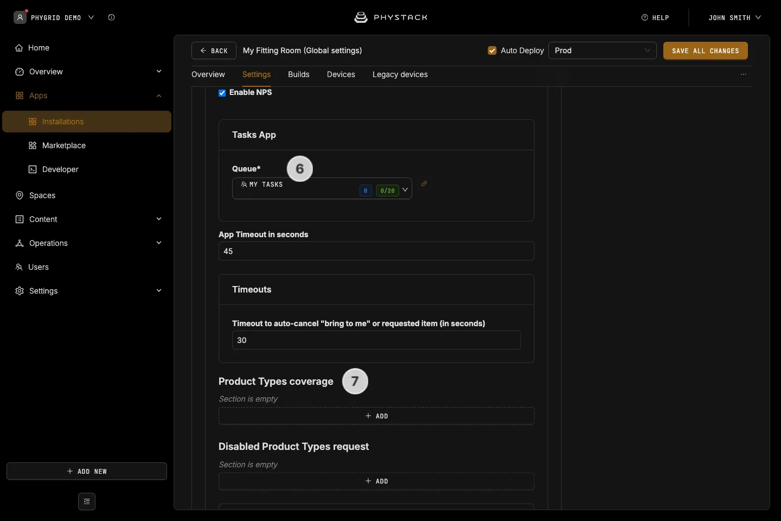This screenshot has width=781, height=521.
Task: Click the Users icon in sidebar
Action: tap(19, 267)
